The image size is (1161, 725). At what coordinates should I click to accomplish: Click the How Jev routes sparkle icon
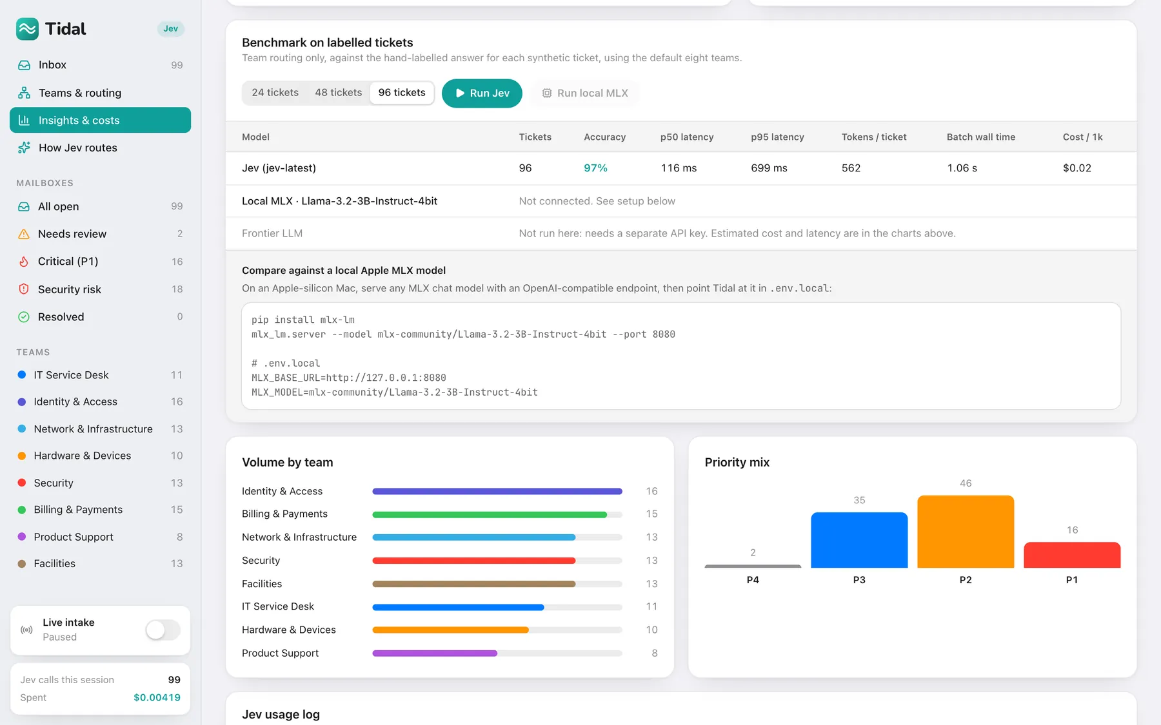(x=24, y=148)
